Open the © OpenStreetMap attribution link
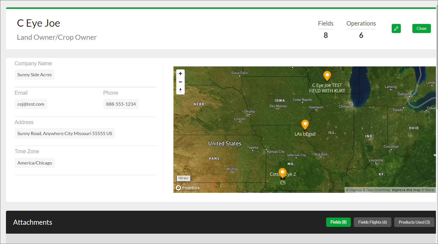Screen dimensions: 438x244 [x=377, y=190]
